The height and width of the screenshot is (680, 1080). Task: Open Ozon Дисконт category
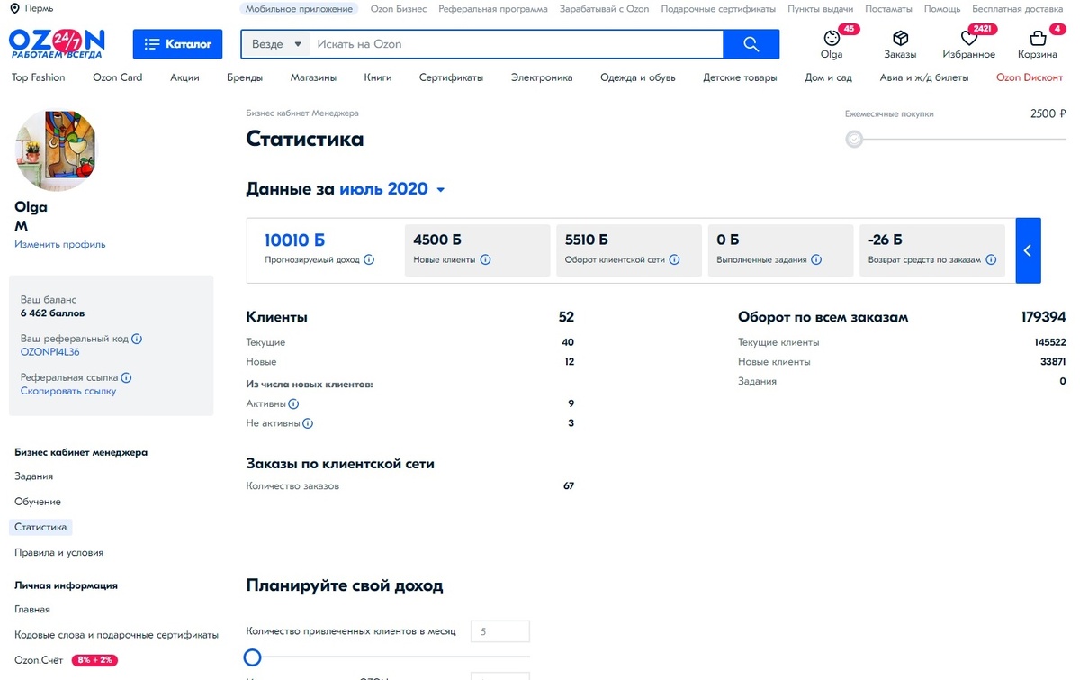(1030, 77)
